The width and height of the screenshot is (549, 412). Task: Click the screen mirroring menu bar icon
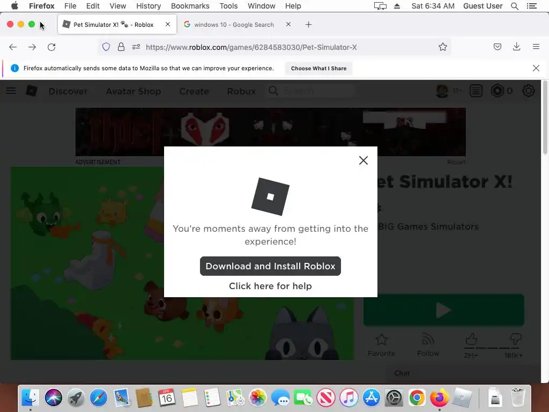380,6
